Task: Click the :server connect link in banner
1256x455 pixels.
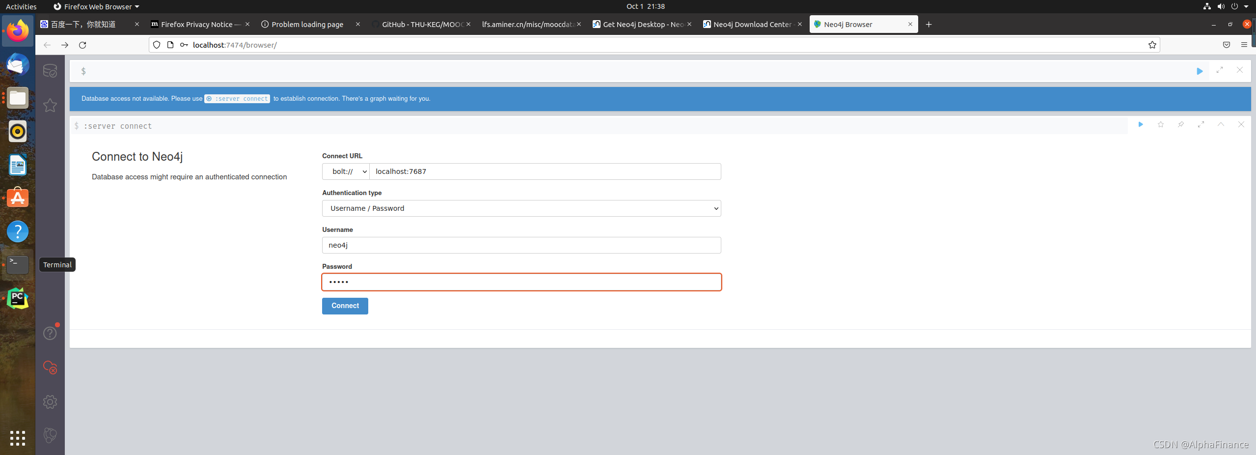Action: (x=237, y=99)
